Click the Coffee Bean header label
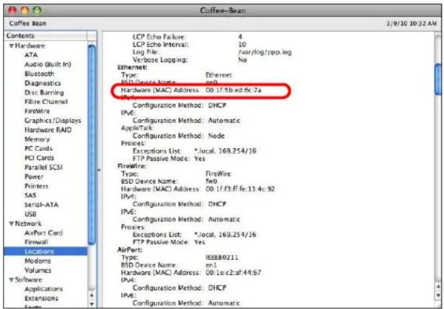The width and height of the screenshot is (444, 309). coord(28,24)
